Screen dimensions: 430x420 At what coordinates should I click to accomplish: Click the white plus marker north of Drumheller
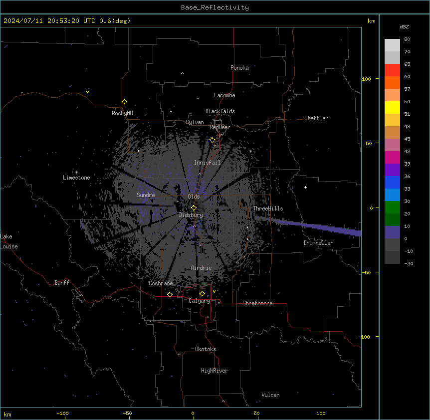(305, 187)
